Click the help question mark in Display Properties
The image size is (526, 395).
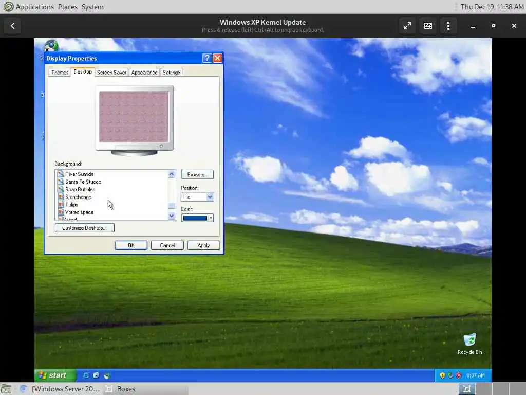click(207, 58)
